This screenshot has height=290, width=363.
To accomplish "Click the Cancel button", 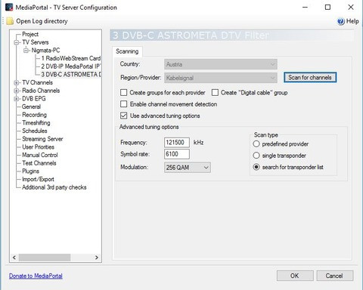I will click(x=334, y=276).
